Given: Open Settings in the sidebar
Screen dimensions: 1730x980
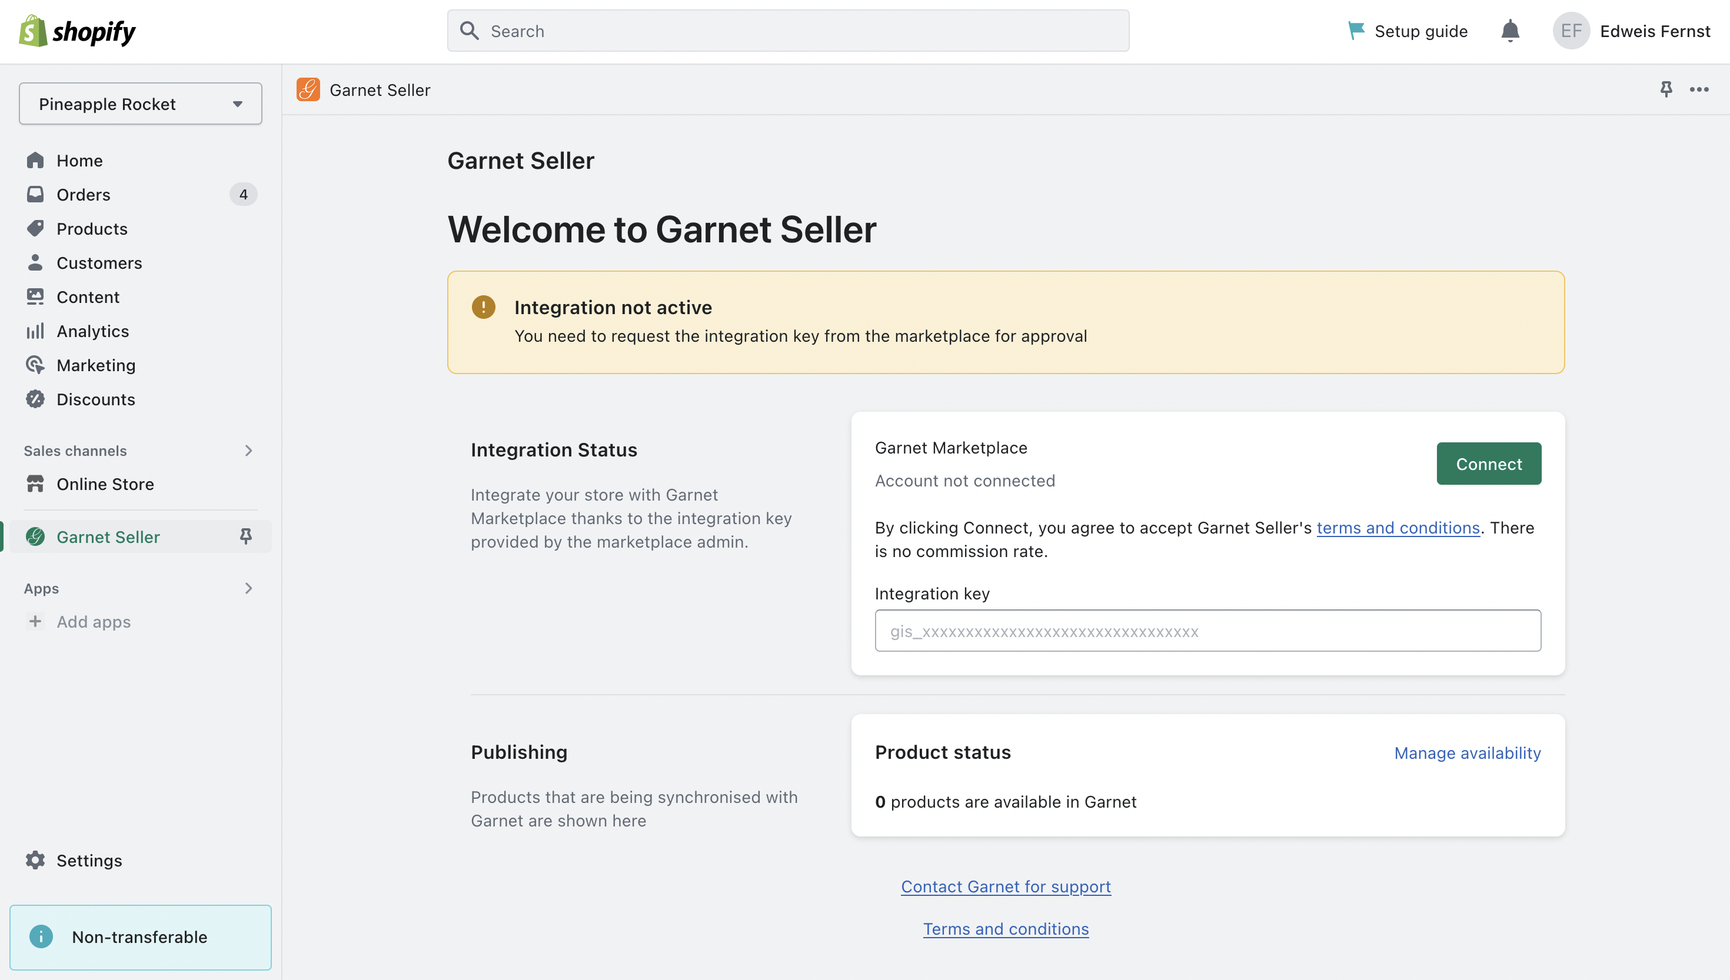Looking at the screenshot, I should tap(89, 860).
